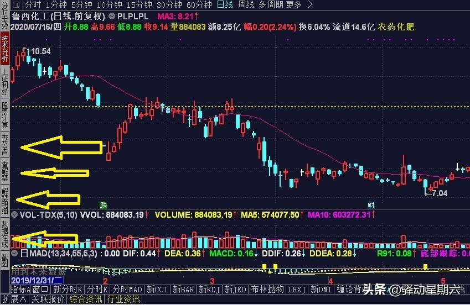Viewport: 470px width, 305px height.
Task: Open 查公告 in the sidebar
Action: click(4, 145)
